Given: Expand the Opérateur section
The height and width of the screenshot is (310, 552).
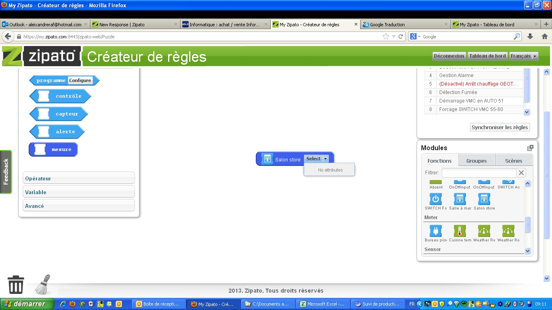Looking at the screenshot, I should 79,178.
